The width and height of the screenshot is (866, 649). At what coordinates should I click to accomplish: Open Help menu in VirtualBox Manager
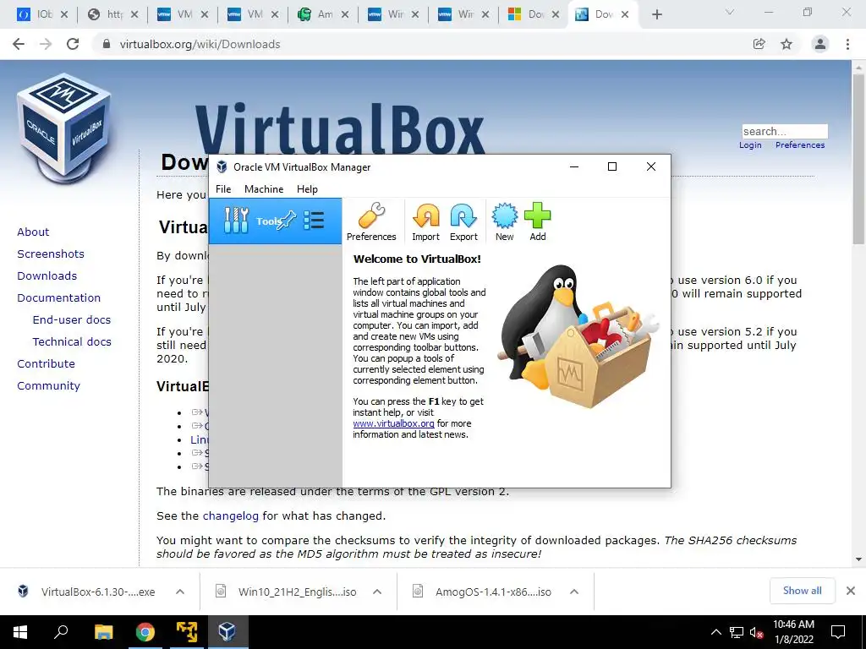click(x=307, y=188)
